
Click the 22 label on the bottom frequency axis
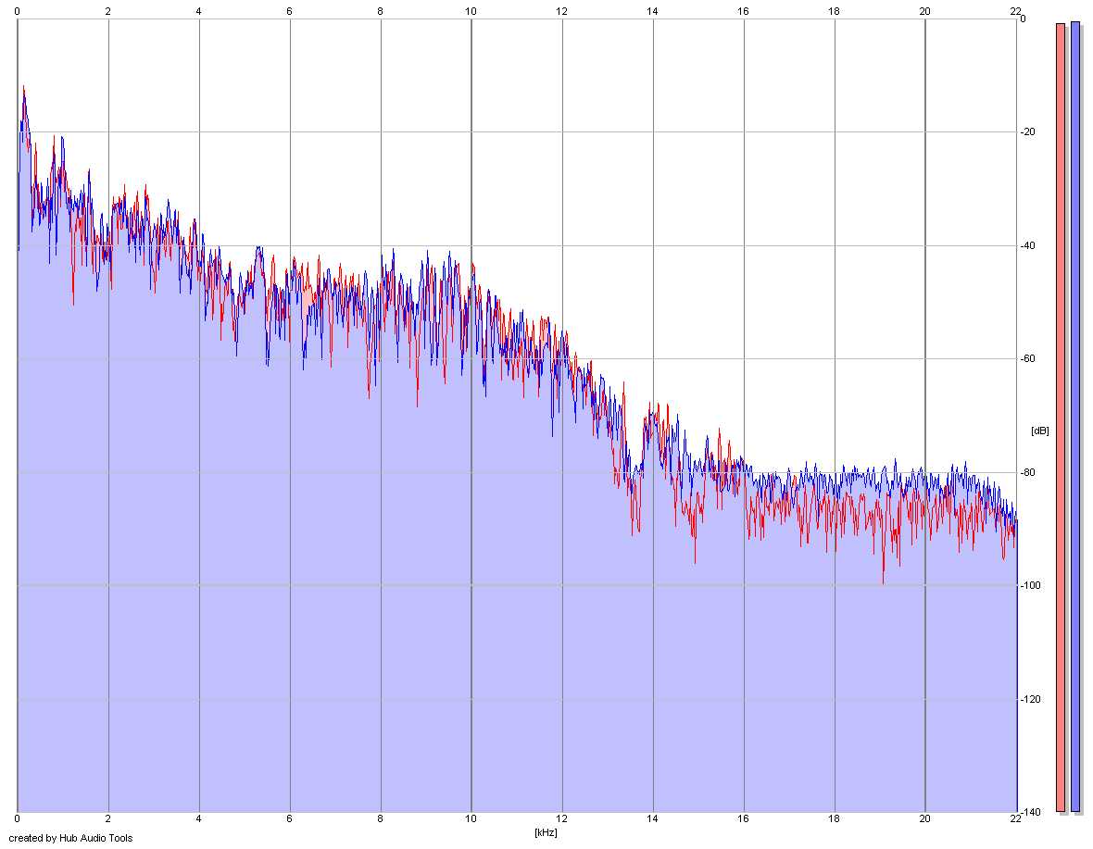[x=1015, y=818]
